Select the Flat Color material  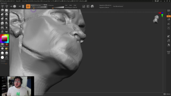(x=2, y=58)
